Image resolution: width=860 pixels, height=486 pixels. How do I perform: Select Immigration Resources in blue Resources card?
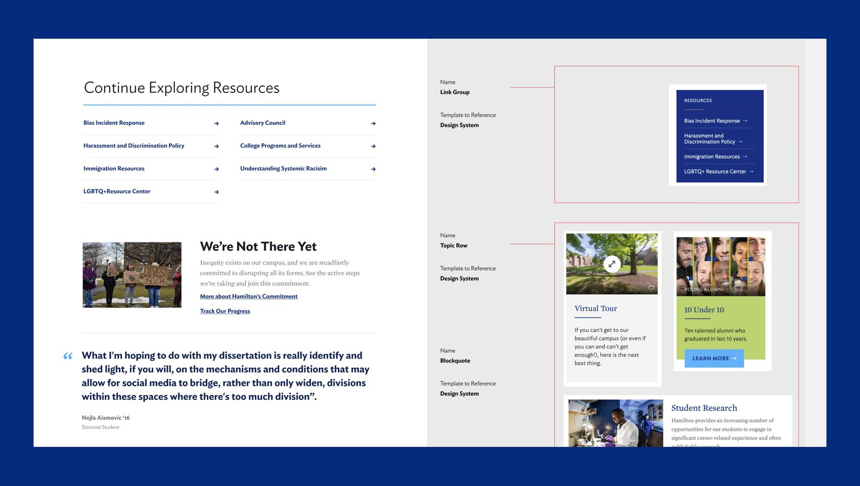(712, 157)
